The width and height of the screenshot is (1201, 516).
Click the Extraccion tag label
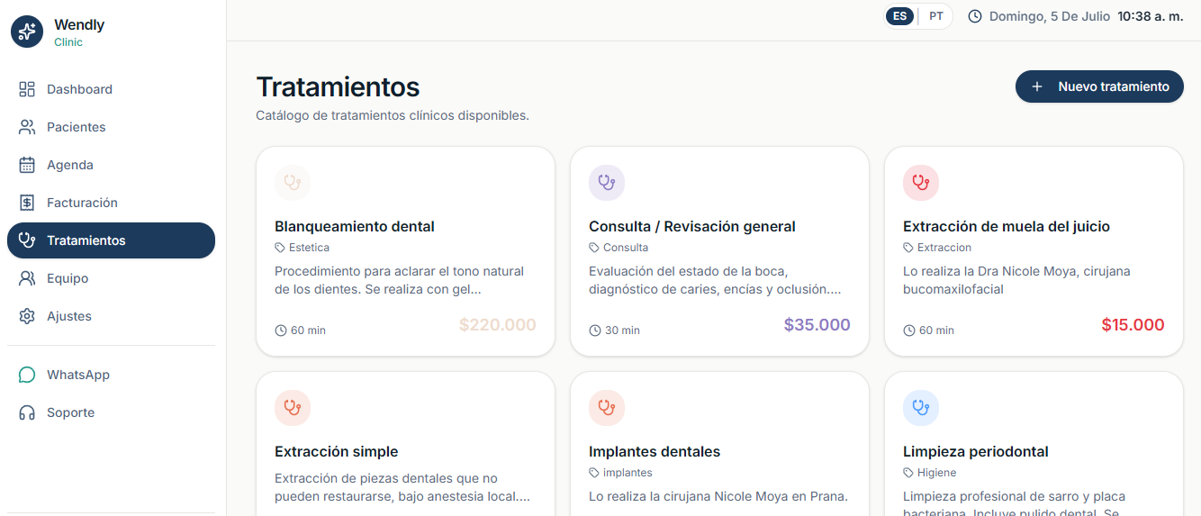(x=937, y=248)
